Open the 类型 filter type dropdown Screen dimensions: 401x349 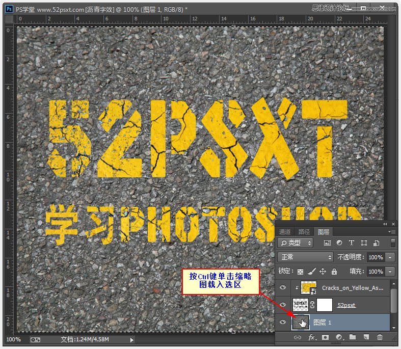pos(296,243)
